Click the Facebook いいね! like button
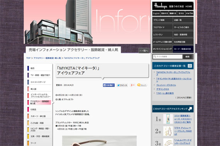The width and height of the screenshot is (220, 146). point(109,85)
